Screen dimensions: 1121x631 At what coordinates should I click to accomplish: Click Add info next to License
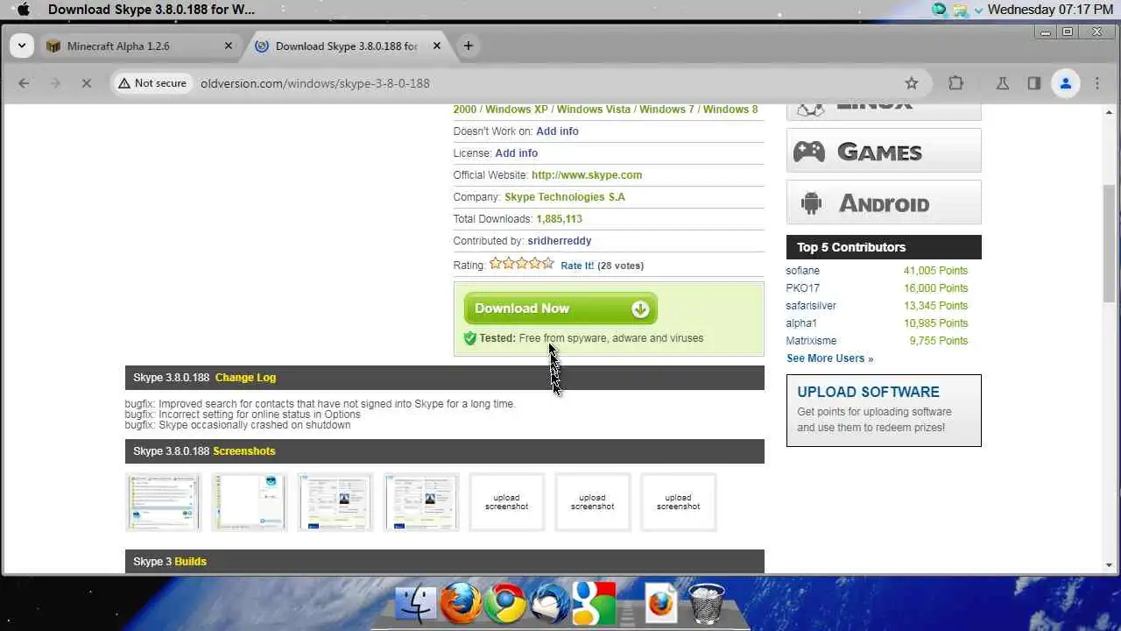click(x=516, y=153)
